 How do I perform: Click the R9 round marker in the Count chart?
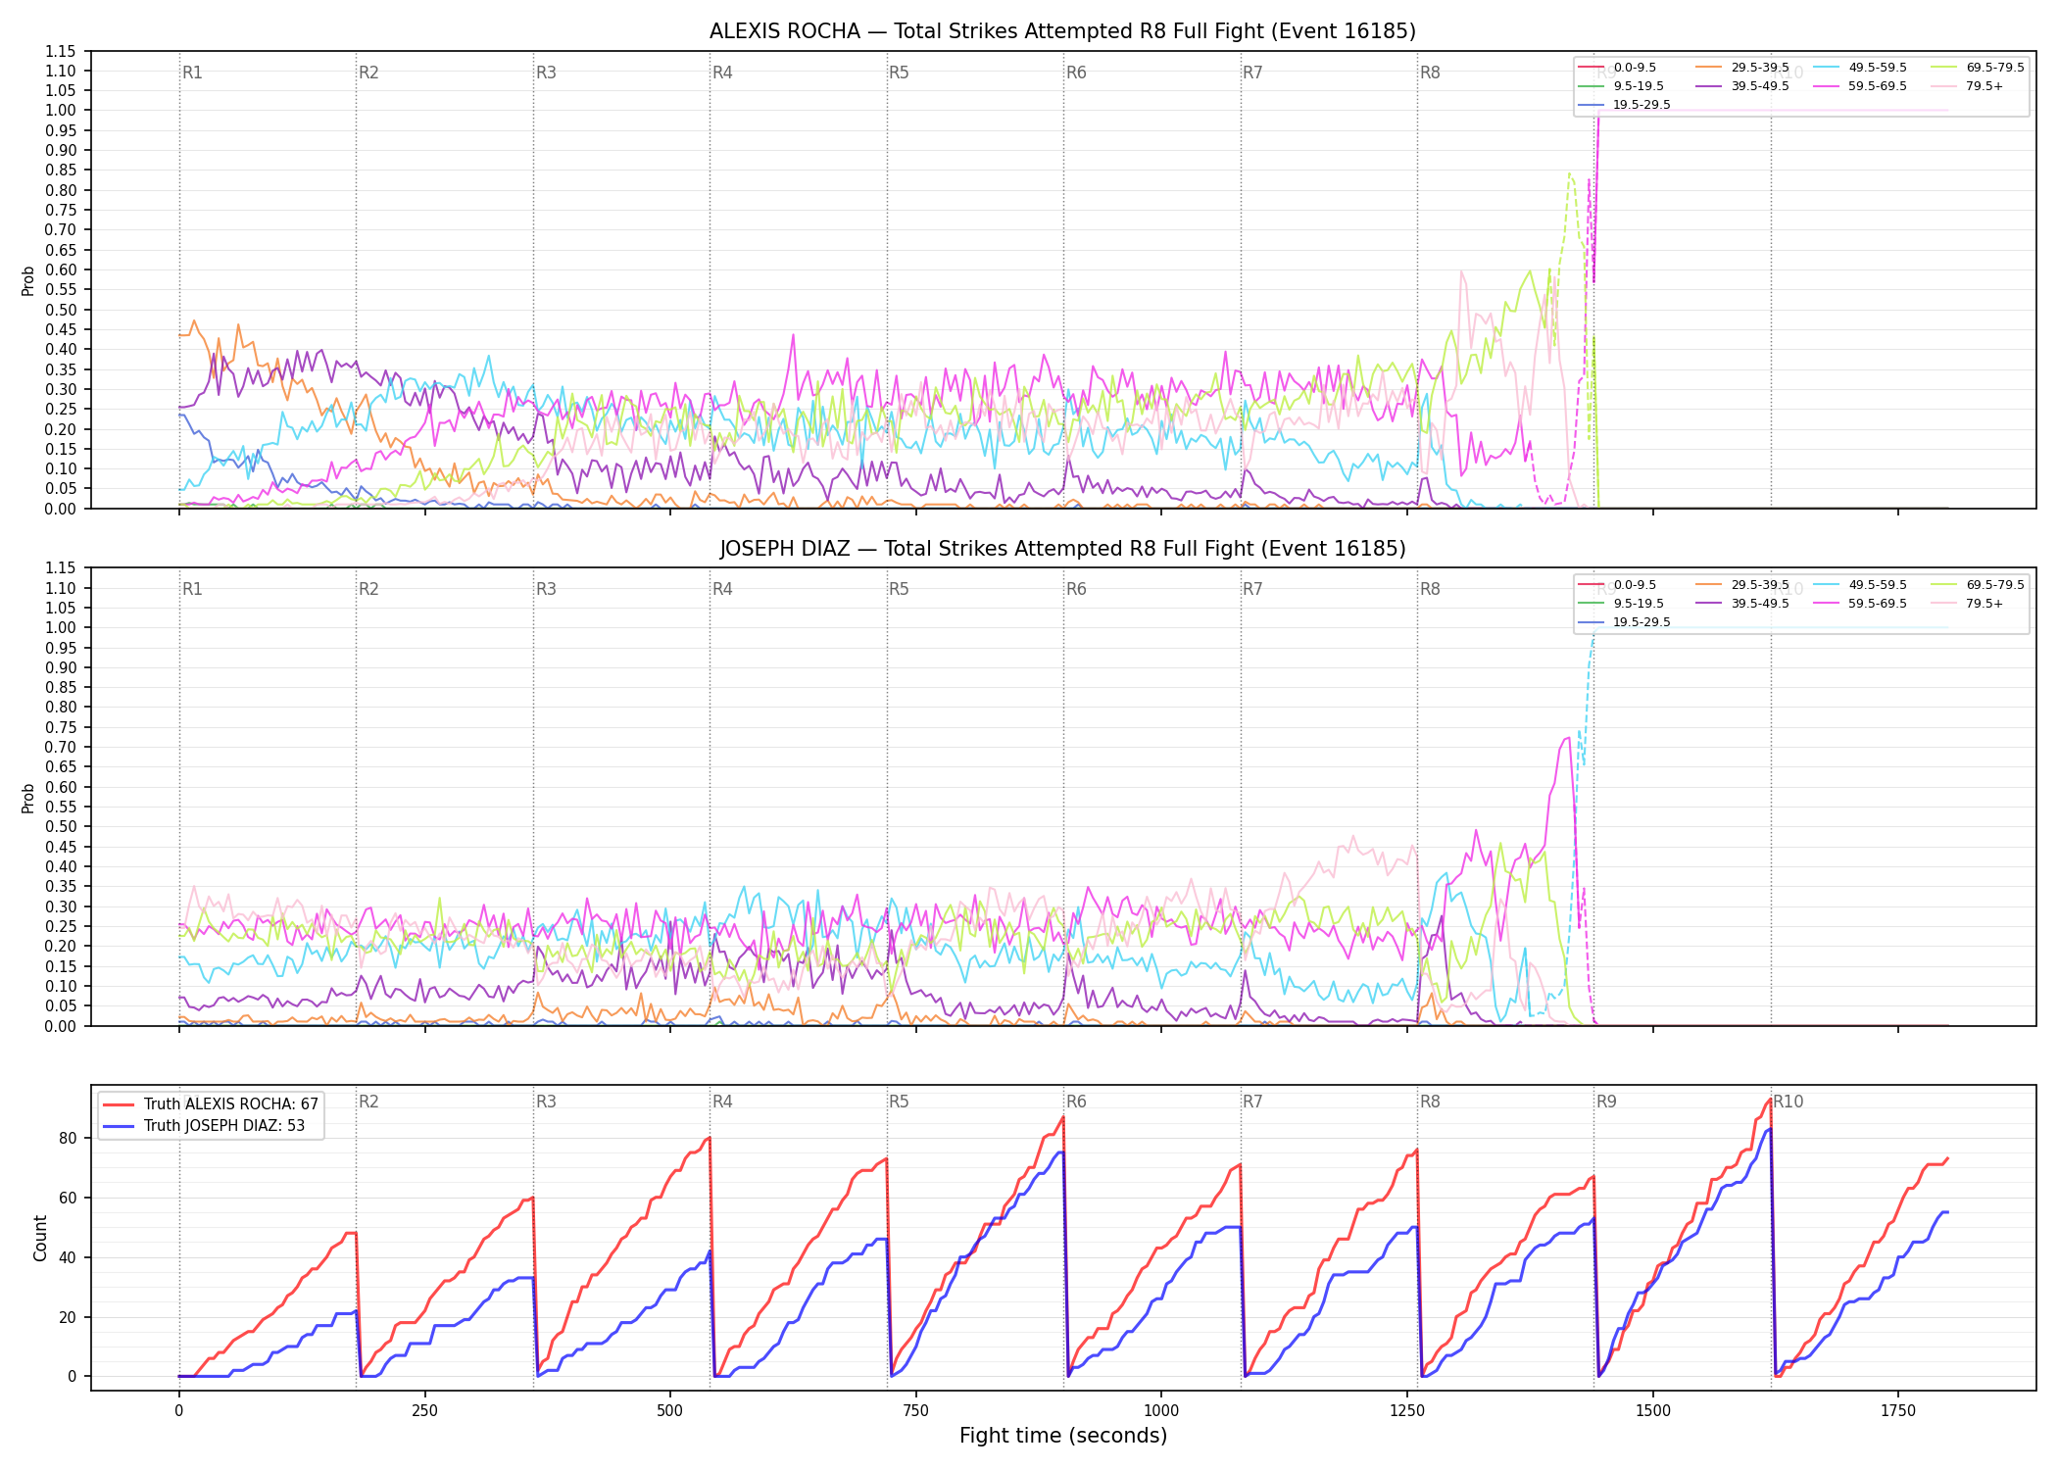[1606, 1102]
